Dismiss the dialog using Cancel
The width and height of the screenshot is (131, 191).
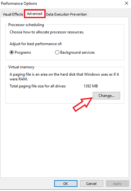click(x=91, y=184)
